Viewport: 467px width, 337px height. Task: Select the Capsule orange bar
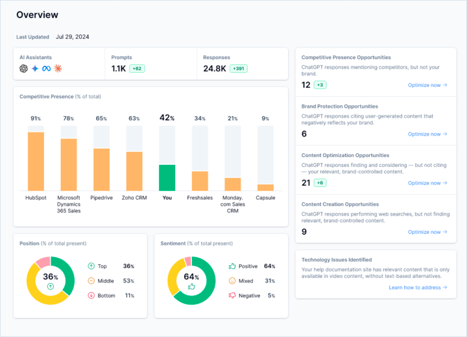pyautogui.click(x=265, y=188)
